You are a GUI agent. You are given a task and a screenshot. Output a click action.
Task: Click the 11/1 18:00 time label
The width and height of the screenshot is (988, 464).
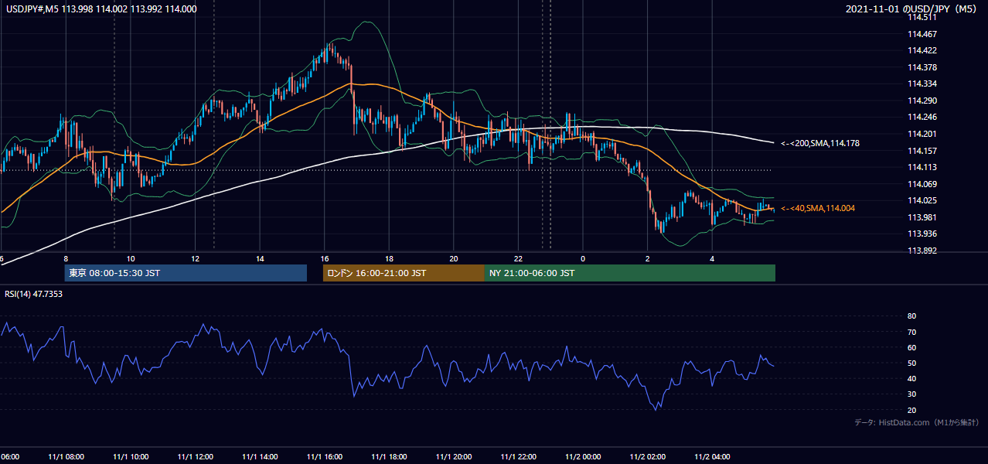coord(390,457)
